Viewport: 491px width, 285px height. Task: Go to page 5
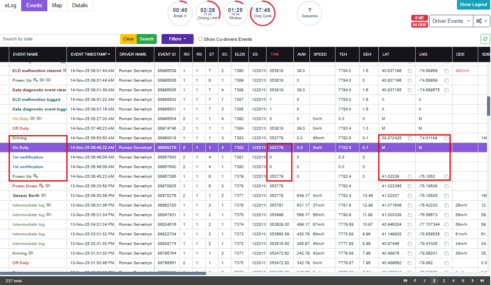[x=463, y=281]
